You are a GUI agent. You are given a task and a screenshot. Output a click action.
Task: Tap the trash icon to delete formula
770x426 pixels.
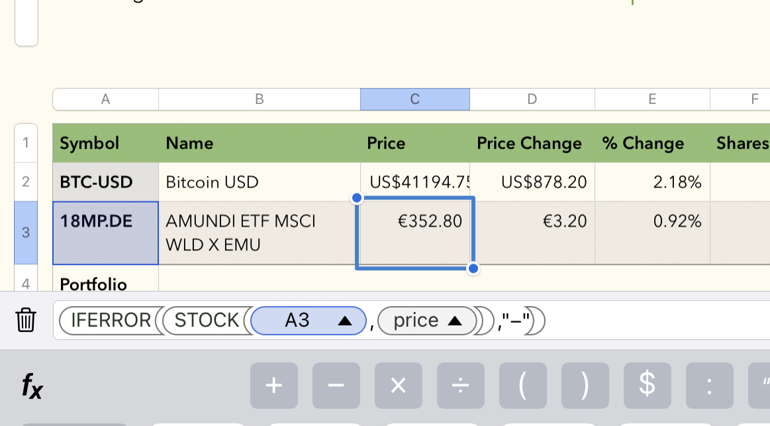tap(26, 320)
